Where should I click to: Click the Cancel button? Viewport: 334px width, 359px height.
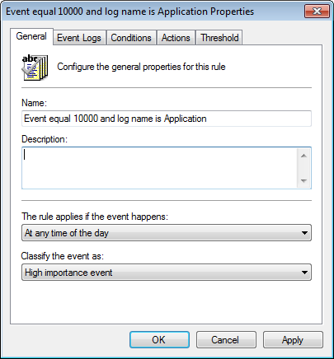tap(226, 340)
